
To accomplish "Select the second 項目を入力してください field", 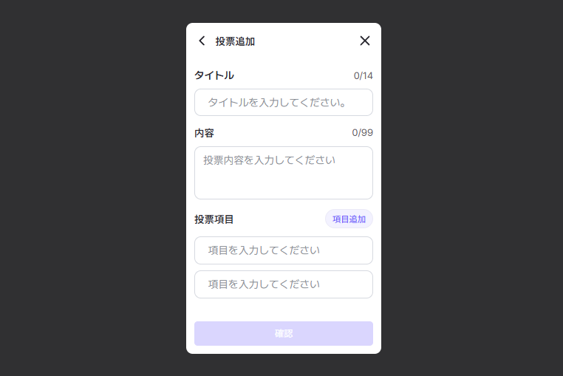I will point(284,284).
